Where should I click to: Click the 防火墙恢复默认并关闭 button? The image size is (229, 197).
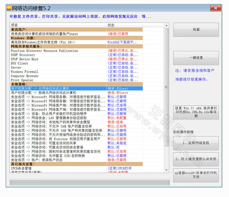[x=196, y=159]
